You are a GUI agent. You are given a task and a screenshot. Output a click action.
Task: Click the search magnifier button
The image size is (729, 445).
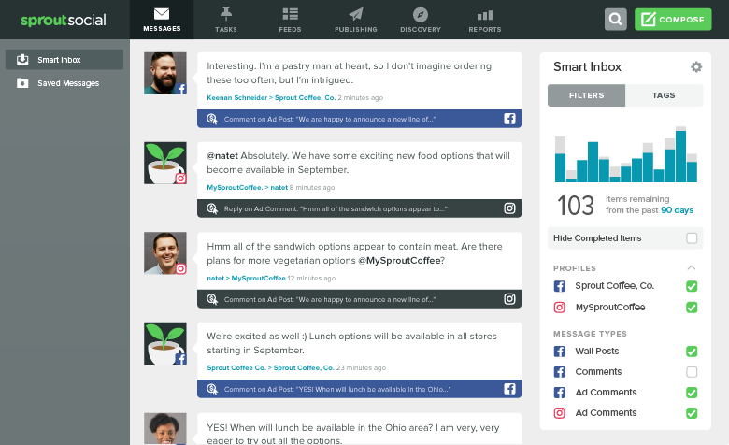(x=616, y=20)
